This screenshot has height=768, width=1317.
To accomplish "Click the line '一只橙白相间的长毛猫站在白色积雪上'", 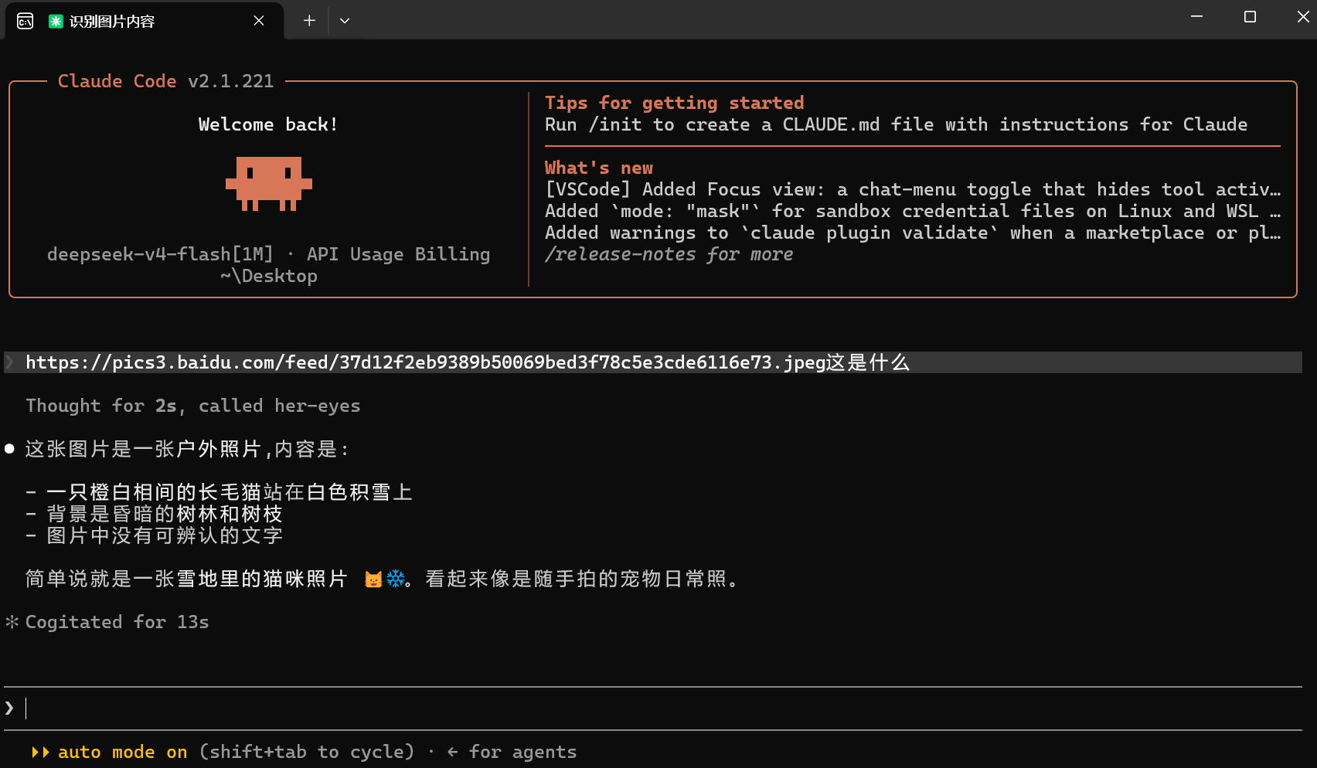I will tap(230, 492).
